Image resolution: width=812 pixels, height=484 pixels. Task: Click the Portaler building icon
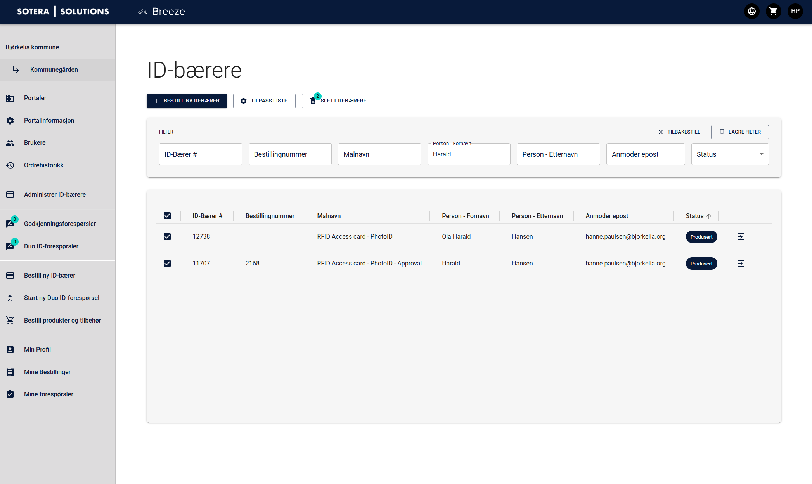point(10,98)
